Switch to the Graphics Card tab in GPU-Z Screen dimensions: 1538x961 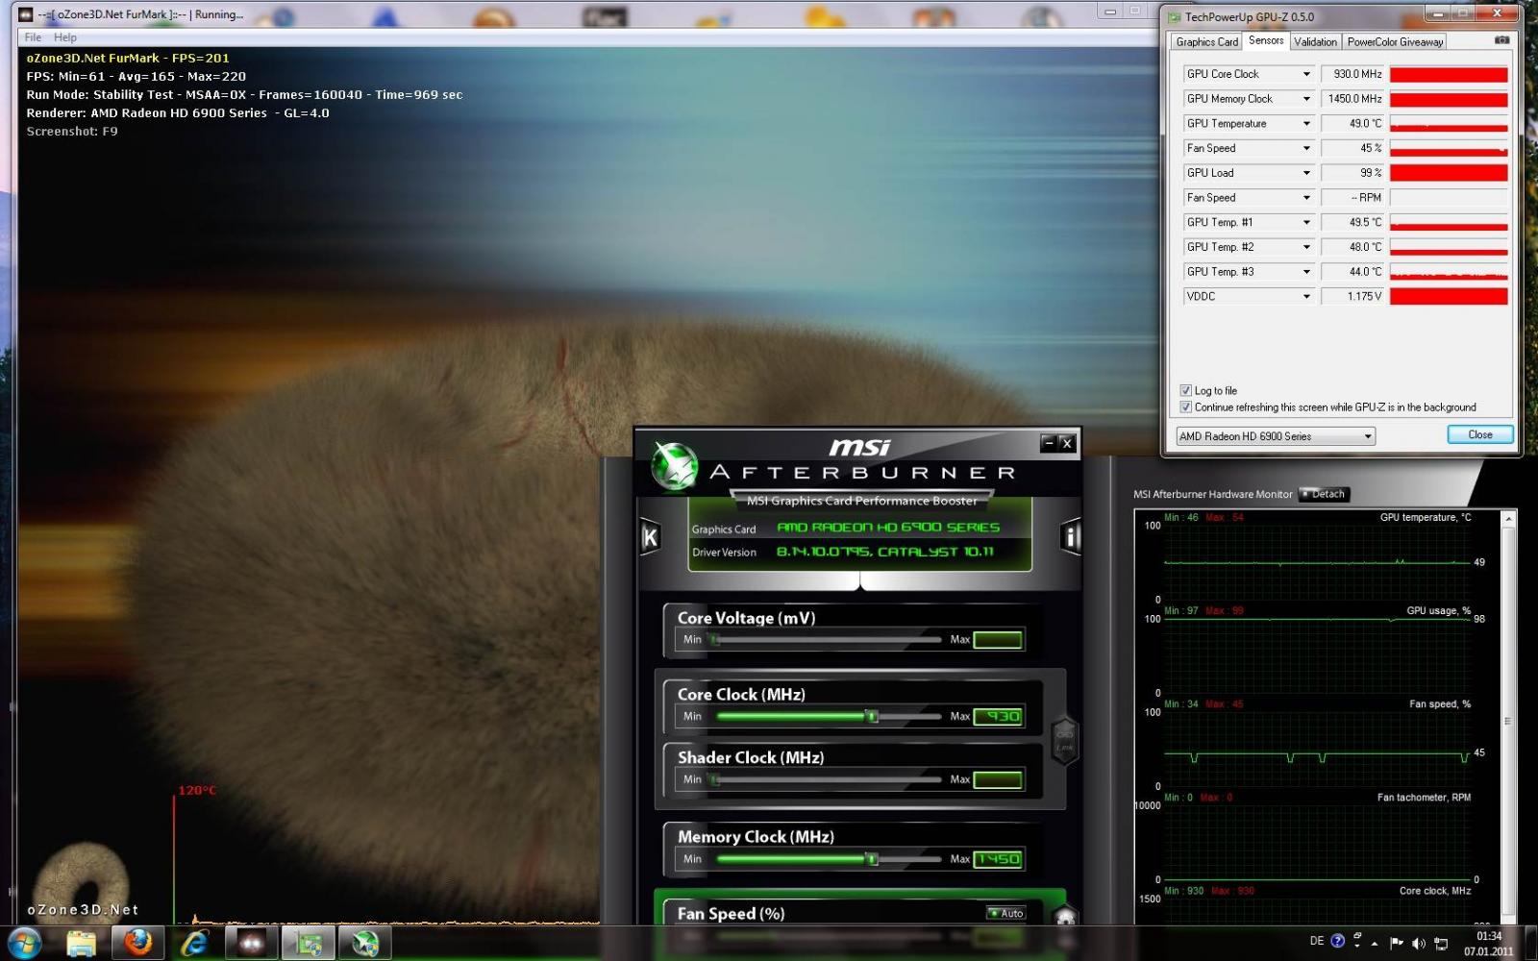[1206, 41]
